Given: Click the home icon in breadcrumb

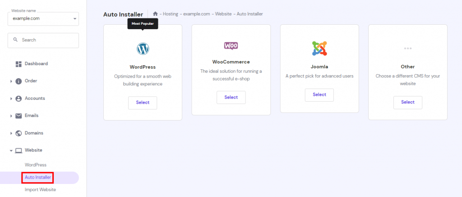Looking at the screenshot, I should [155, 14].
